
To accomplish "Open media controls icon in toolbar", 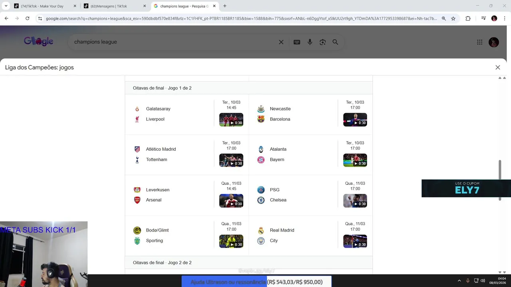I will [x=483, y=18].
